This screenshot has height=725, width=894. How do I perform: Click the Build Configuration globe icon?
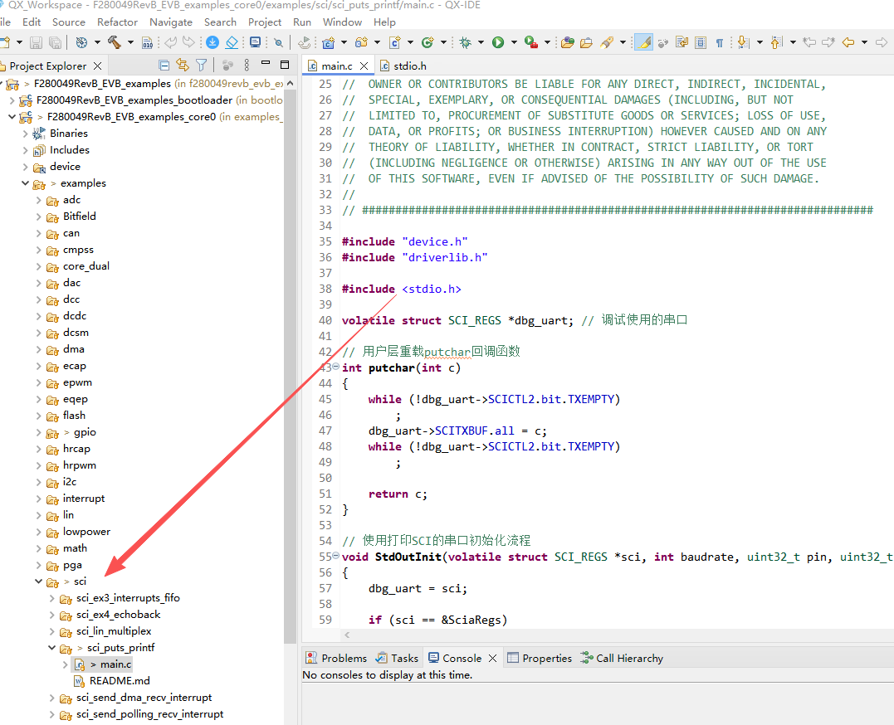click(x=81, y=42)
